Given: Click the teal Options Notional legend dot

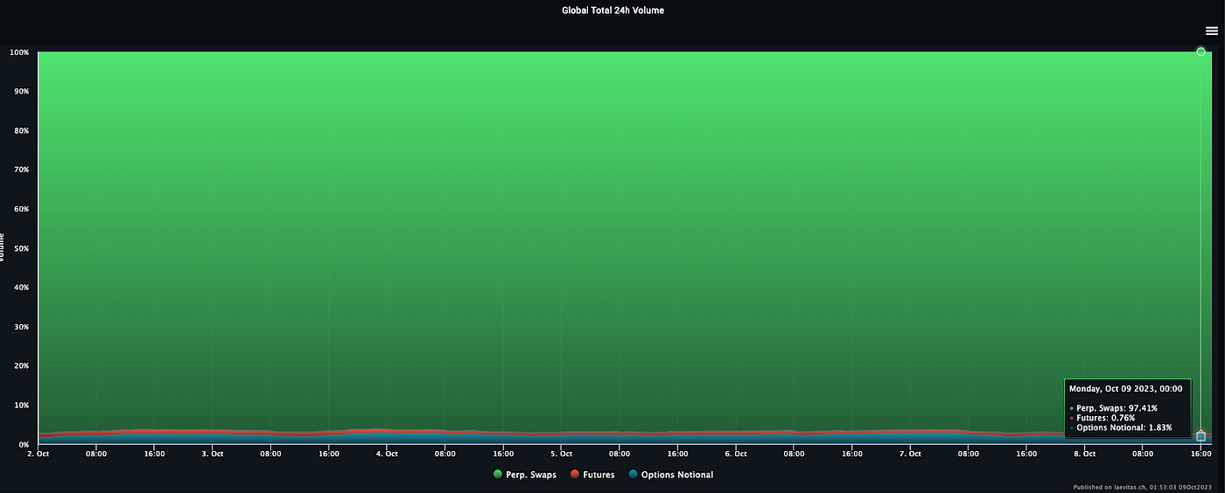Looking at the screenshot, I should (x=633, y=475).
